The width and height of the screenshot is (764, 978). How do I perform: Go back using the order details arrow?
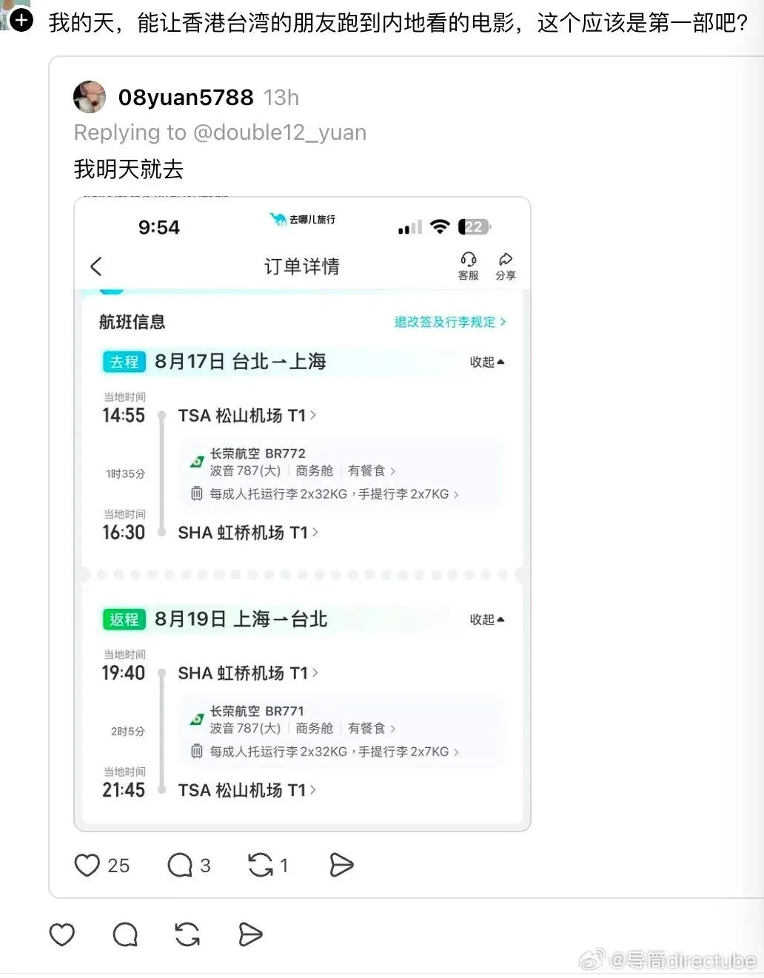(x=96, y=266)
